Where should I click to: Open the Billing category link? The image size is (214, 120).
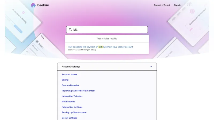point(65,80)
